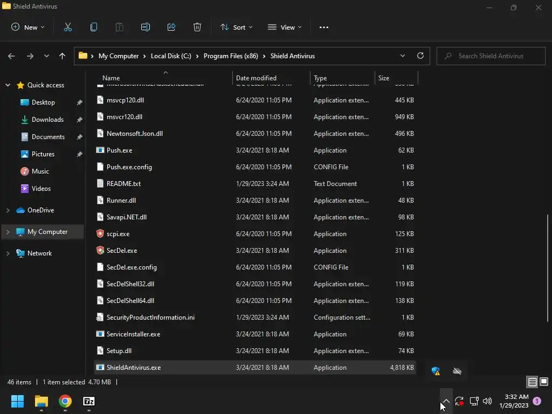Click the Push.exe application icon
This screenshot has width=552, height=414.
[100, 150]
